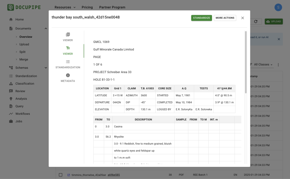Tick the timmins_thorneloe row checkbox
The height and width of the screenshot is (179, 290).
tap(61, 175)
